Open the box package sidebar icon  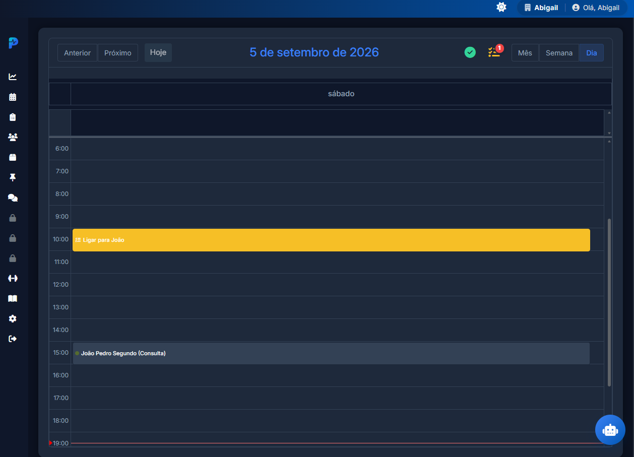click(x=13, y=157)
